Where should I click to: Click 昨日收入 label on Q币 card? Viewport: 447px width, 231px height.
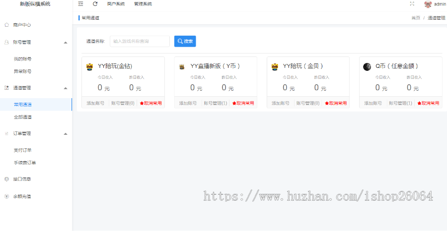[414, 77]
